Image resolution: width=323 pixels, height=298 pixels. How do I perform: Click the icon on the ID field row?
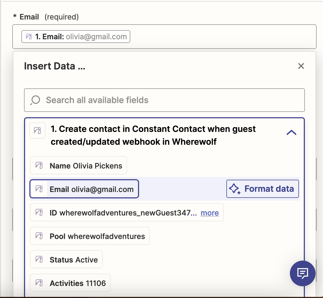(x=39, y=213)
